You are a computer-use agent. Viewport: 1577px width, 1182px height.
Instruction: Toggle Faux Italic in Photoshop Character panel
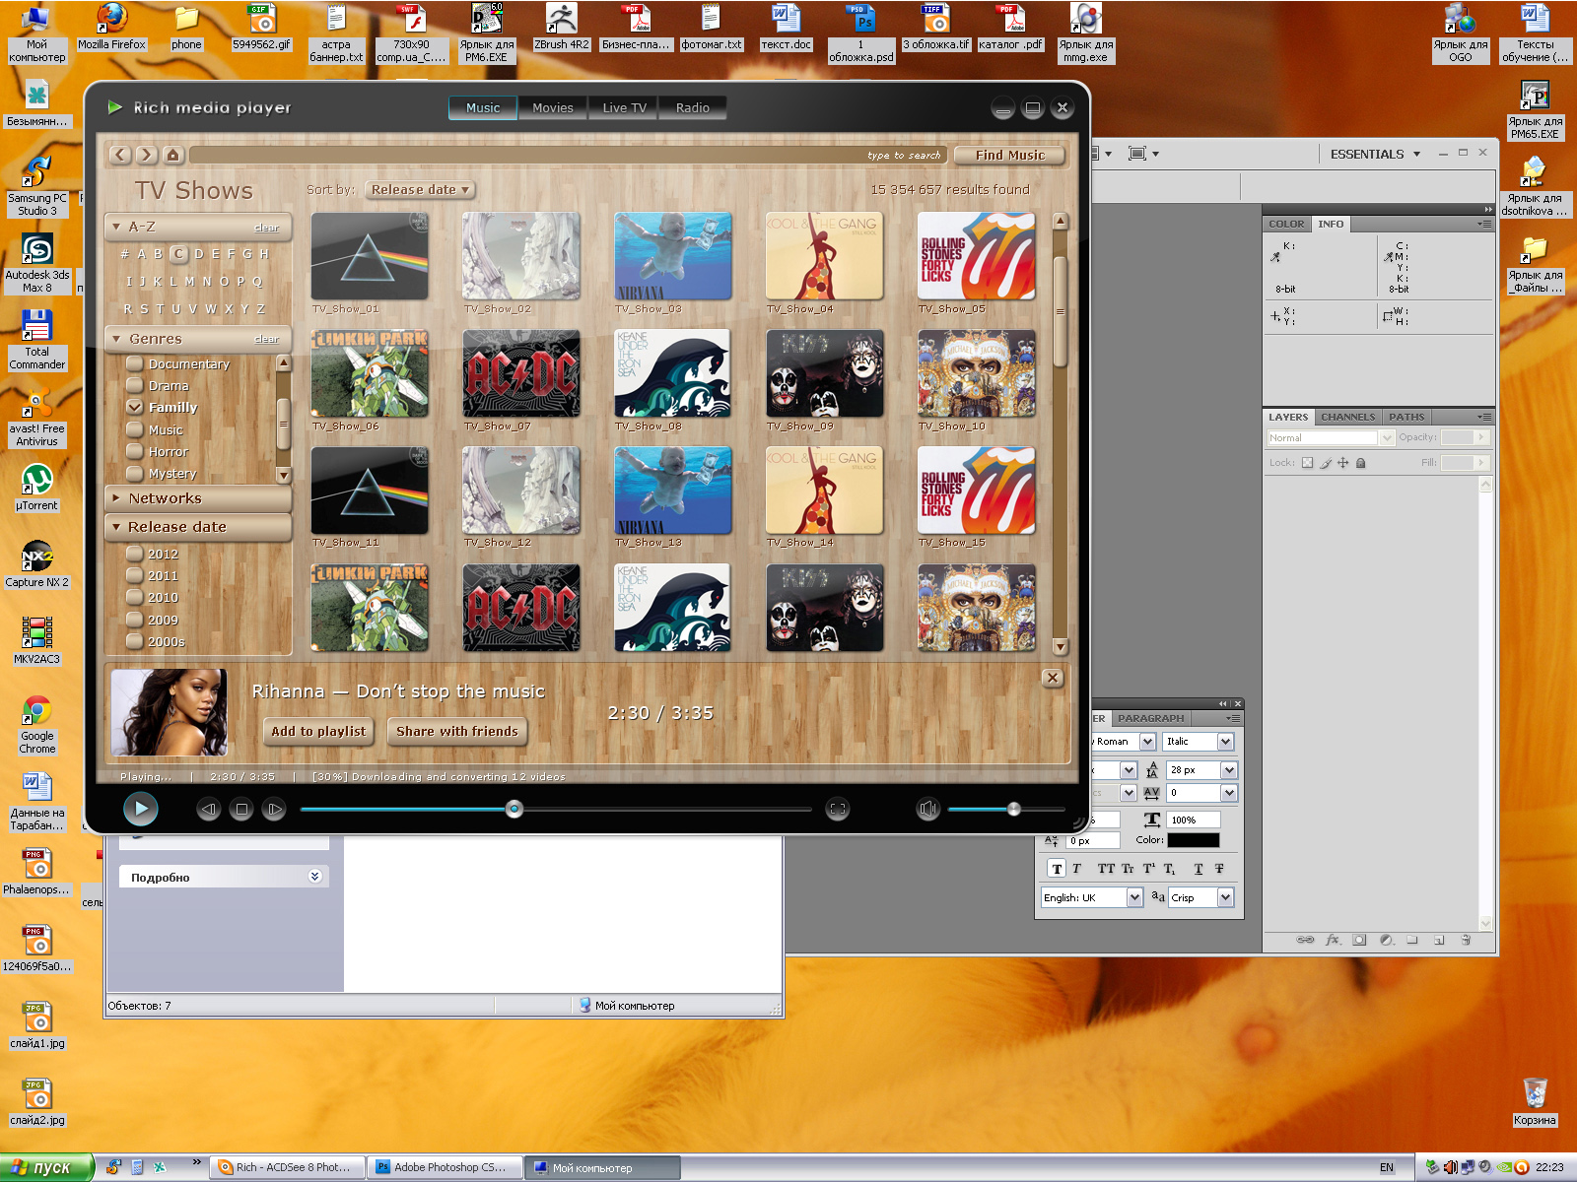[1076, 869]
